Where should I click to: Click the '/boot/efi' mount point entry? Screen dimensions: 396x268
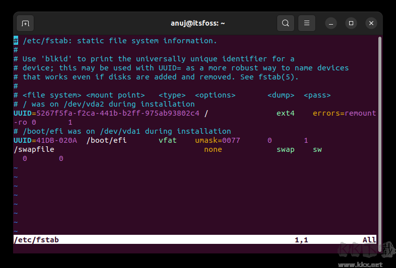106,140
